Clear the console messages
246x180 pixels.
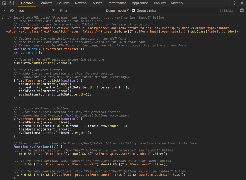(x=11, y=11)
